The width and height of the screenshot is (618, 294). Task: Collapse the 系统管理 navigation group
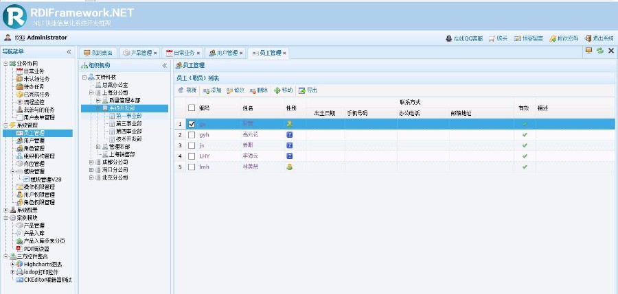(x=5, y=125)
